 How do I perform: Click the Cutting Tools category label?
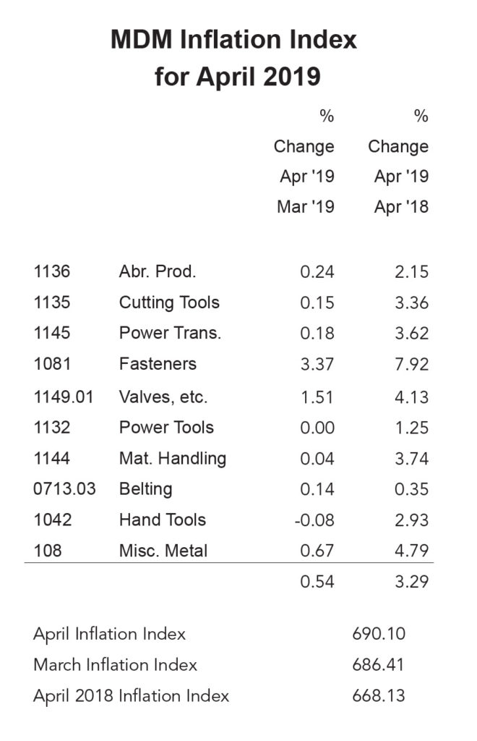pyautogui.click(x=169, y=302)
